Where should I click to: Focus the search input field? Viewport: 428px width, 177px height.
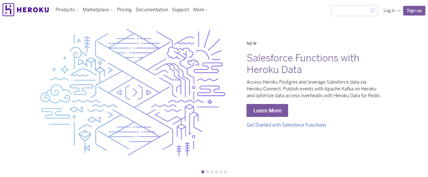350,10
